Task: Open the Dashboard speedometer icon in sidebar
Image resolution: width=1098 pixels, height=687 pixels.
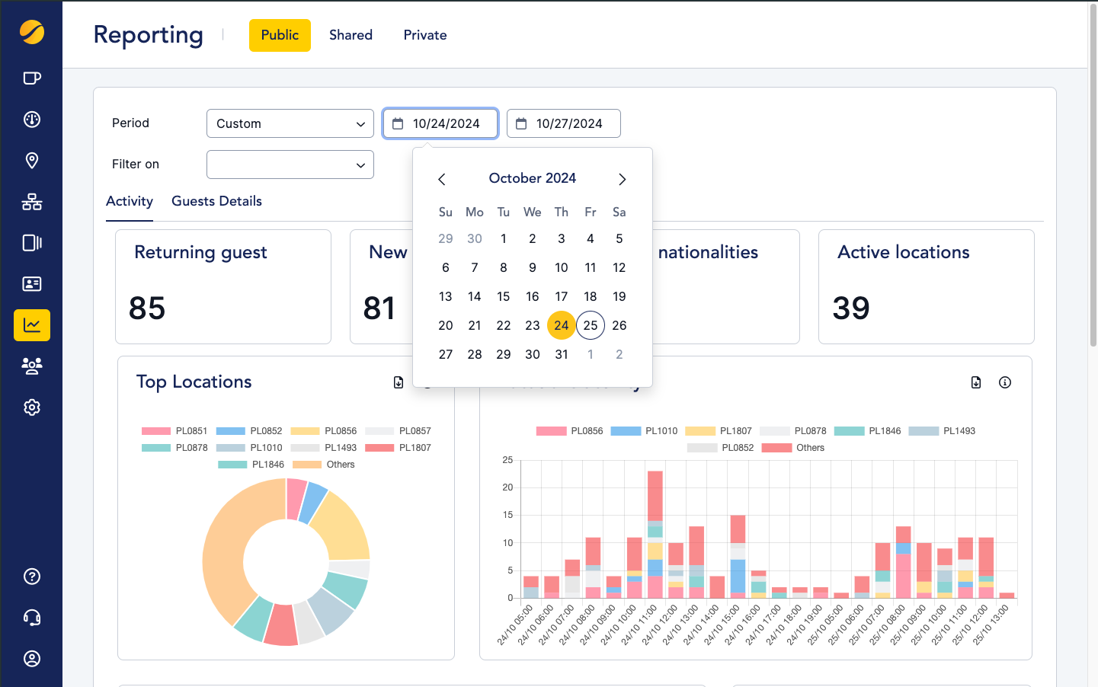Action: click(31, 119)
